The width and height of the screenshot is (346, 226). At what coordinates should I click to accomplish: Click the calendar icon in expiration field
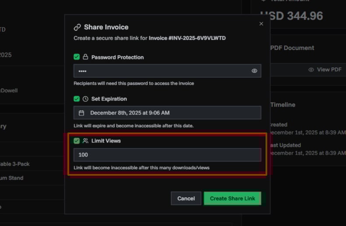(81, 113)
